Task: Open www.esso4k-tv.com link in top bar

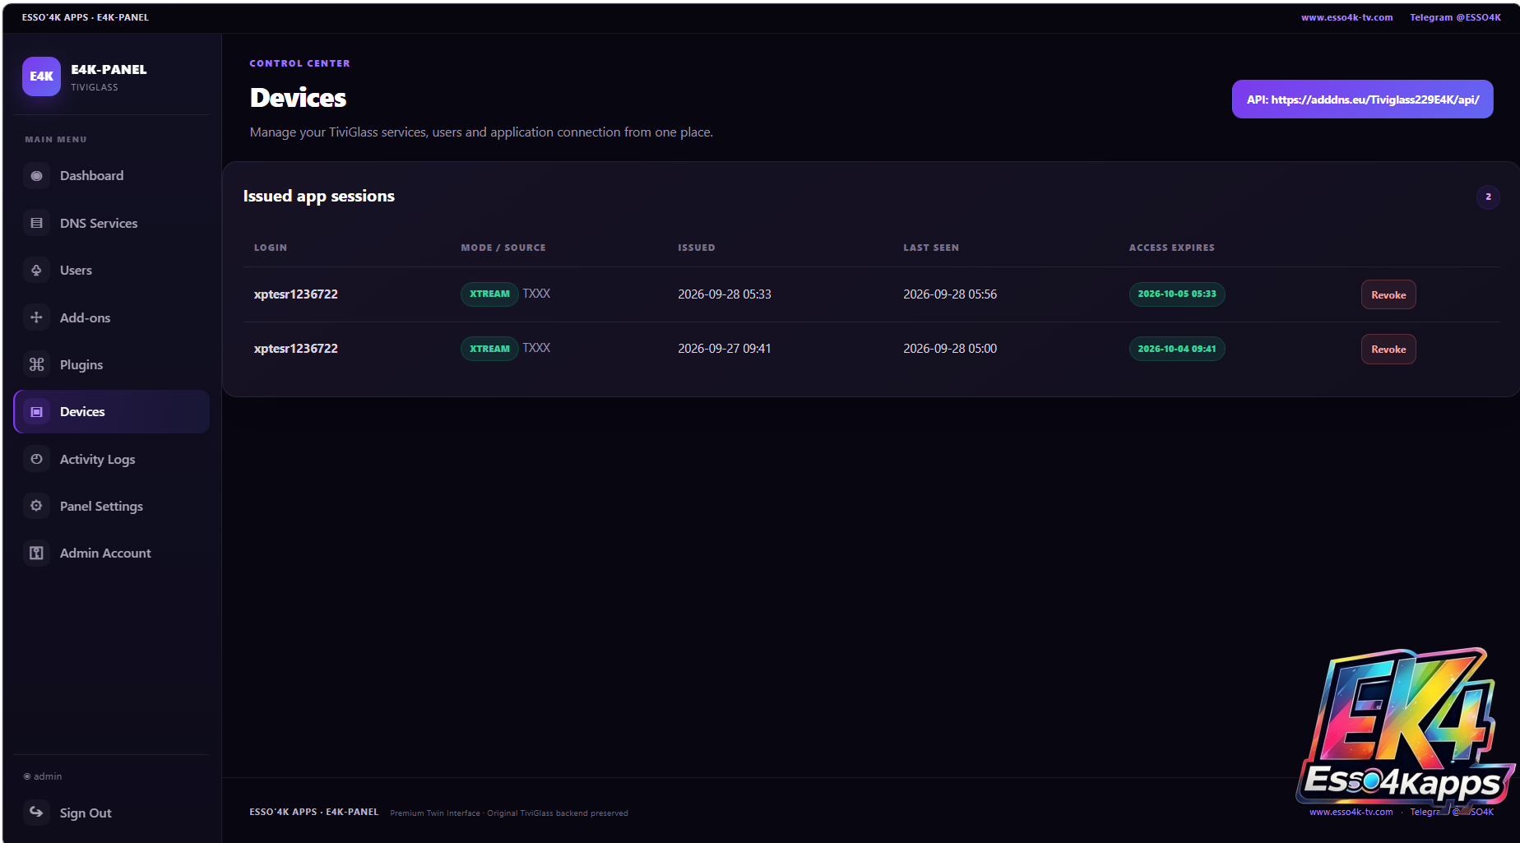Action: coord(1346,17)
